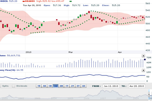Click the High value 519.72
Image resolution: width=152 pixels, height=101 pixels.
coord(76,5)
